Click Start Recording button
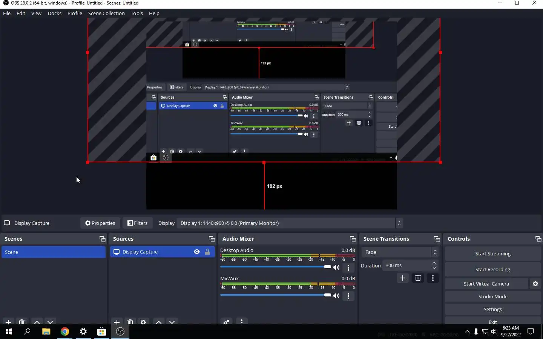 [493, 269]
